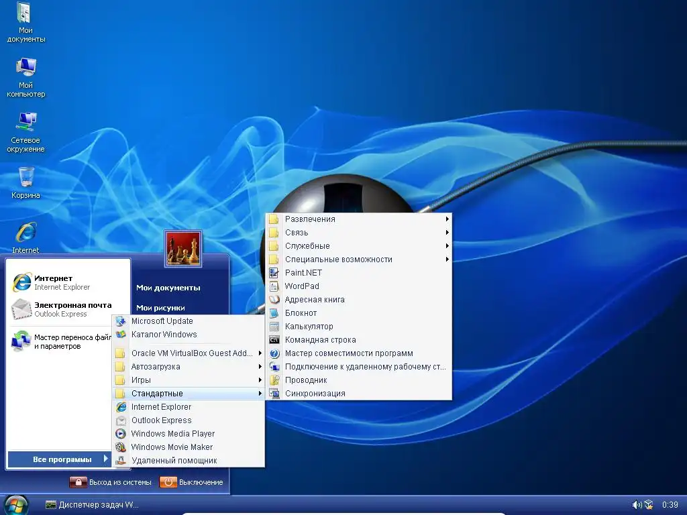
Task: Expand the Автозагрузка folder
Action: (189, 367)
